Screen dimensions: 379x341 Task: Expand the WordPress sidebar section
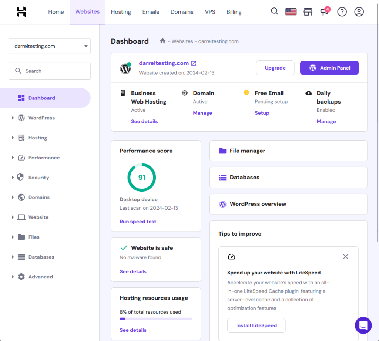click(x=13, y=118)
